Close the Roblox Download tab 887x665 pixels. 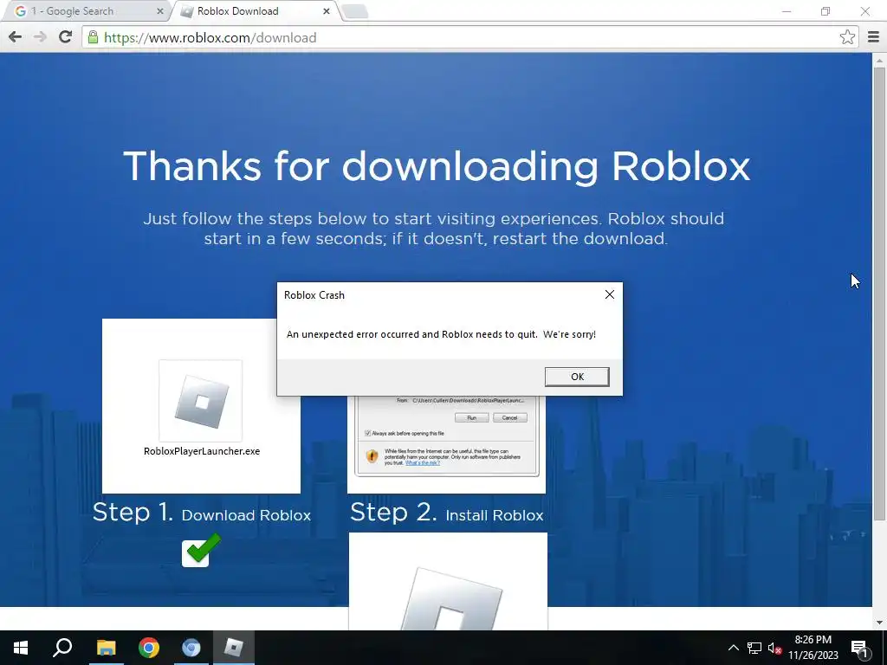click(327, 11)
